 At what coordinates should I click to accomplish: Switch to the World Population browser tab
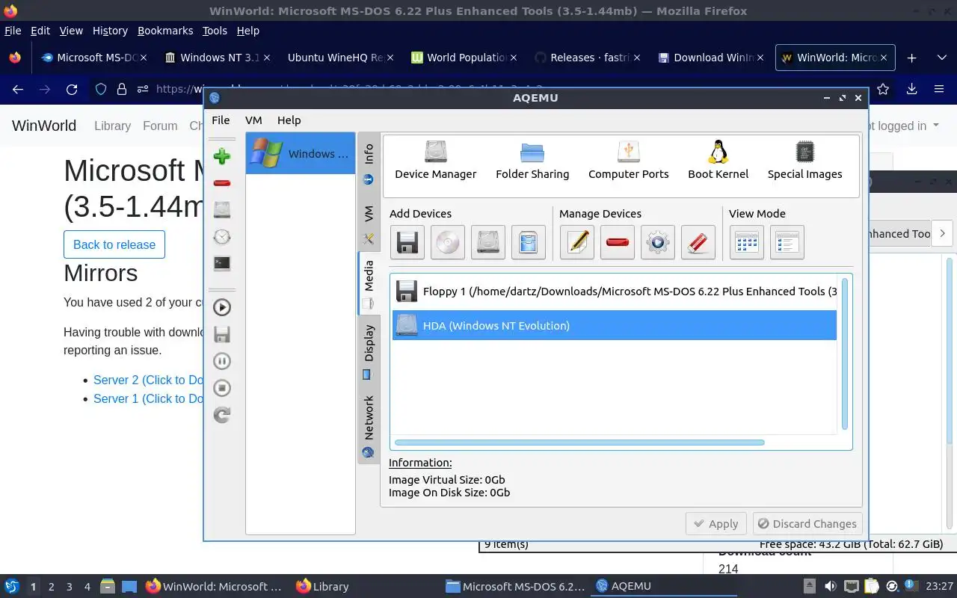click(464, 58)
